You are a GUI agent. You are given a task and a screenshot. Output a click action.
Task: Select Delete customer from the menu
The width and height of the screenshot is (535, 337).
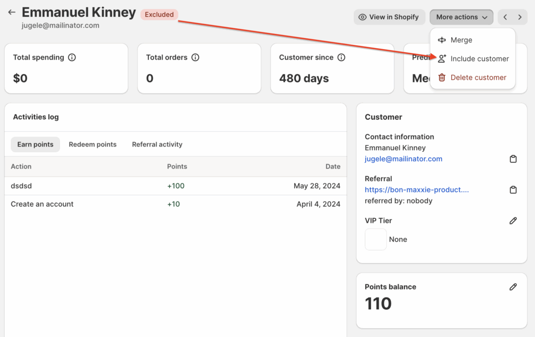(478, 77)
